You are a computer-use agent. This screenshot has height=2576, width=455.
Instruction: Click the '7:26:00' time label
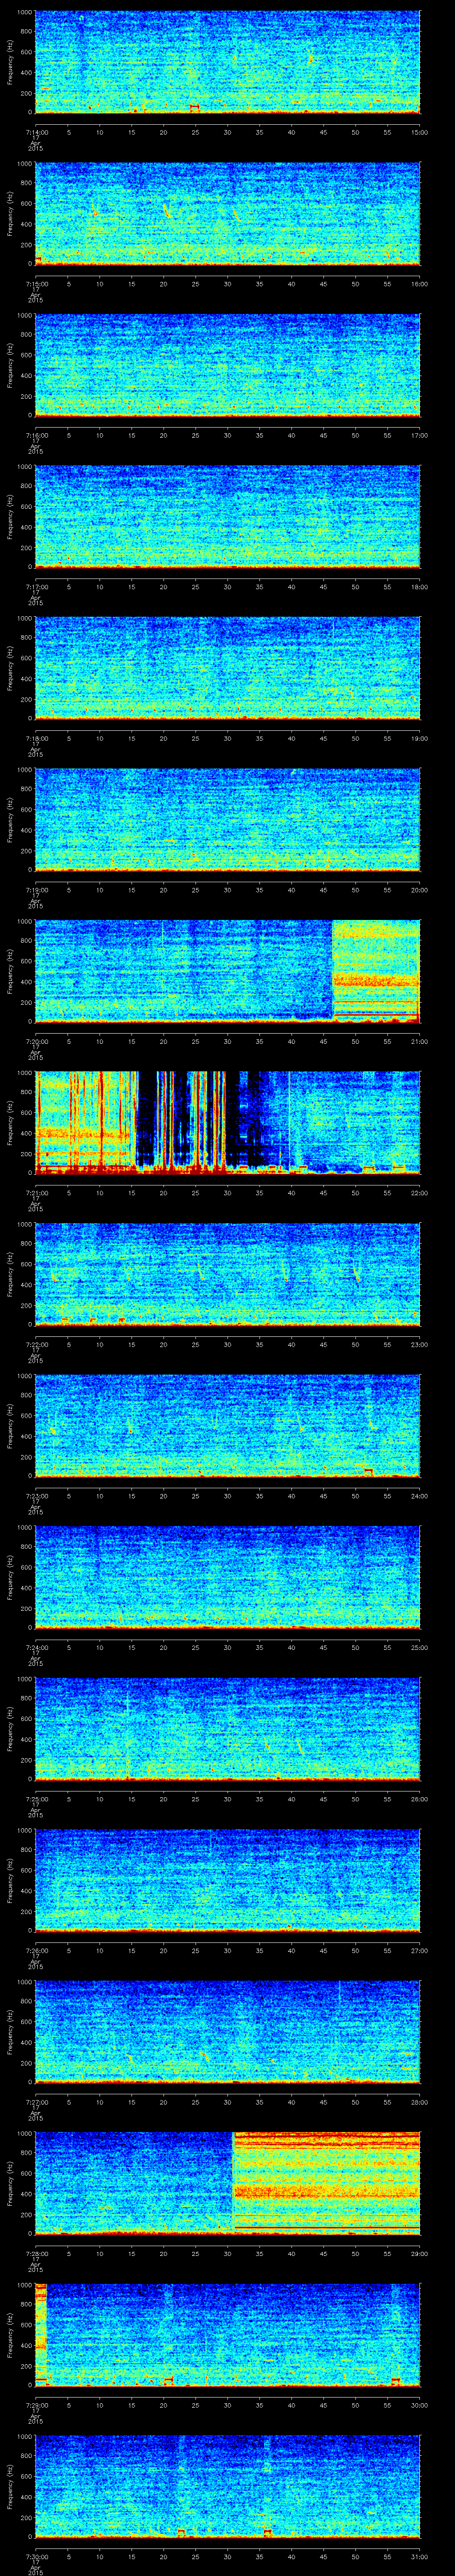click(x=35, y=1949)
